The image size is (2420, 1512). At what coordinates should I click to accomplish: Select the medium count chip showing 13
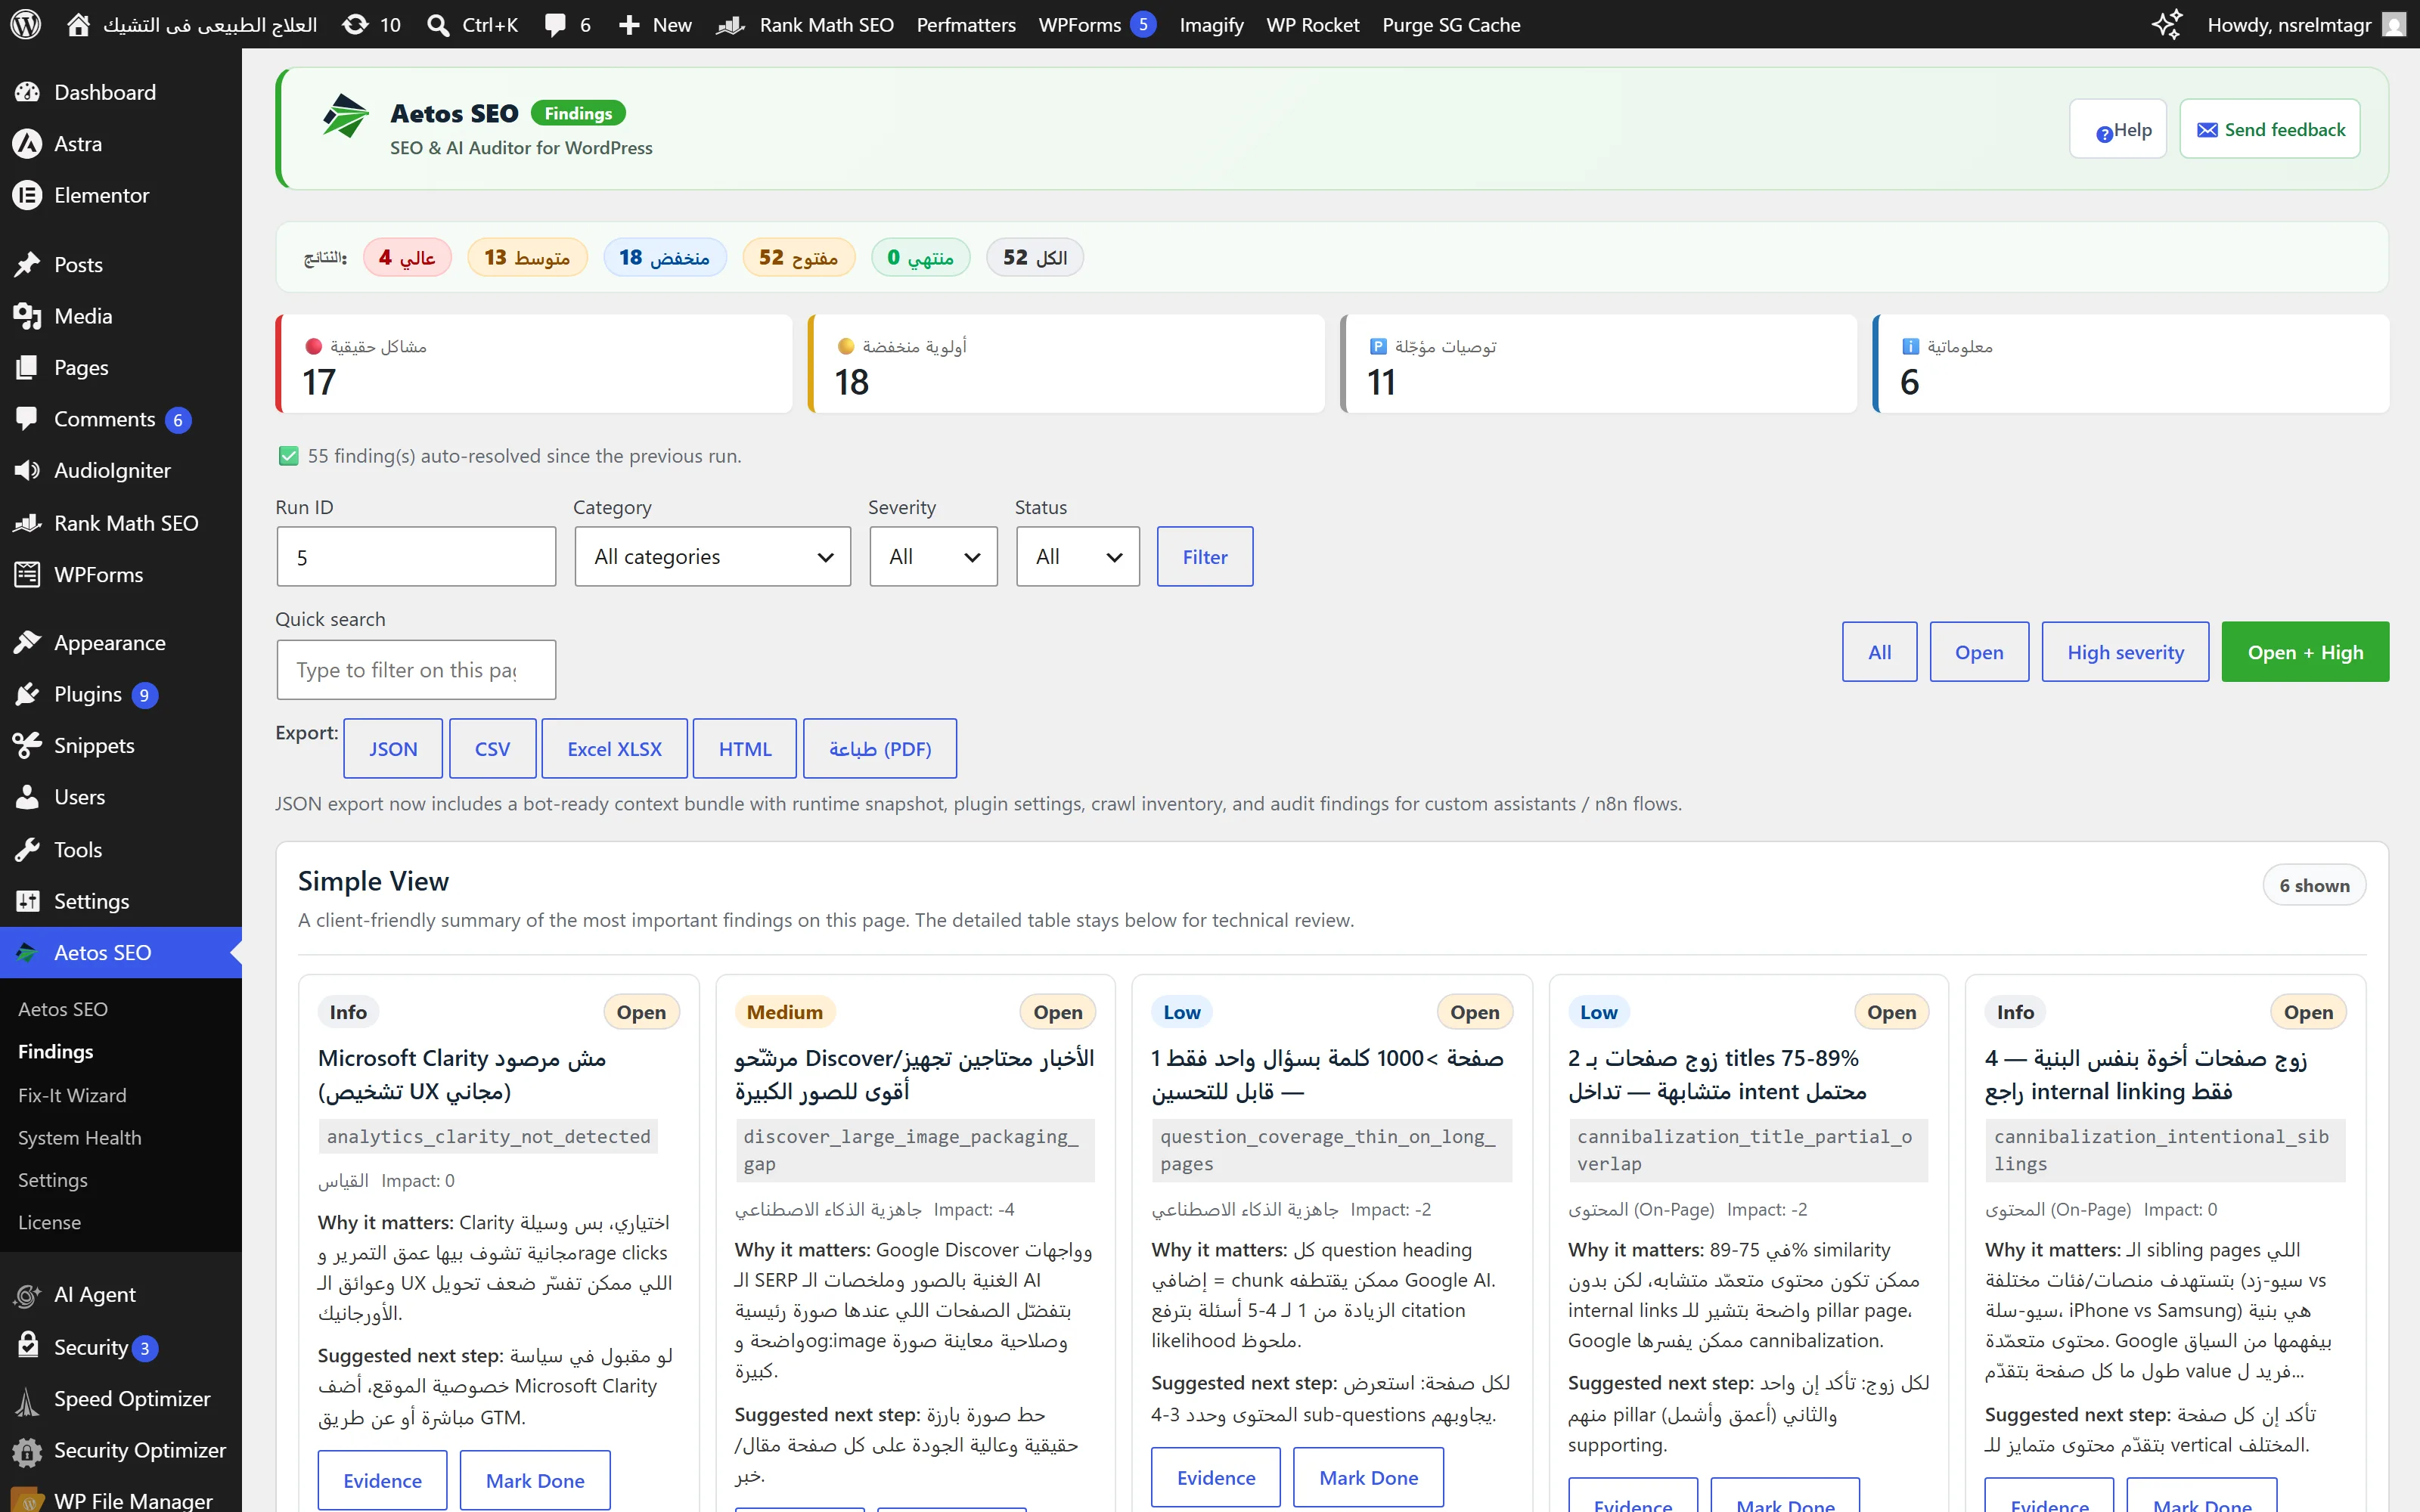[527, 257]
